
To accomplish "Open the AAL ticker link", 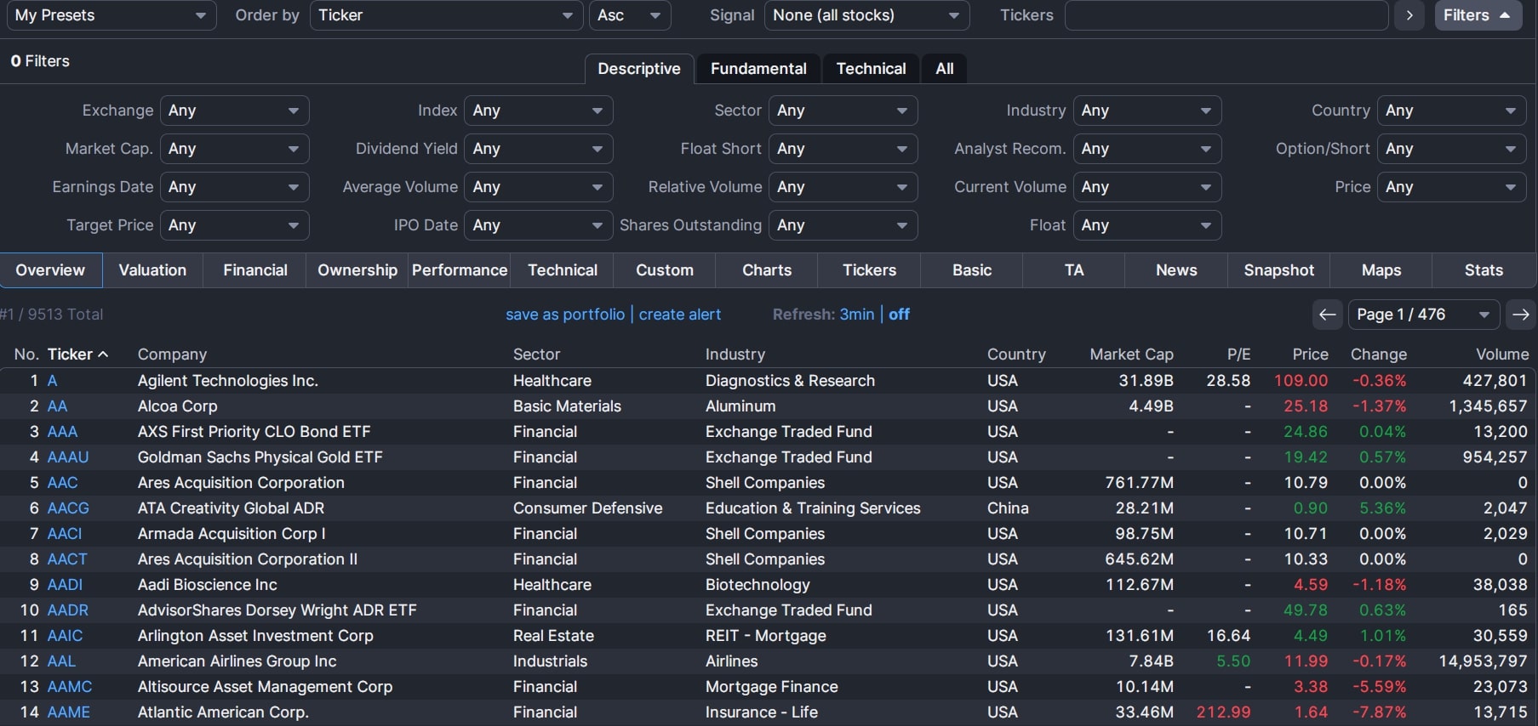I will 61,661.
